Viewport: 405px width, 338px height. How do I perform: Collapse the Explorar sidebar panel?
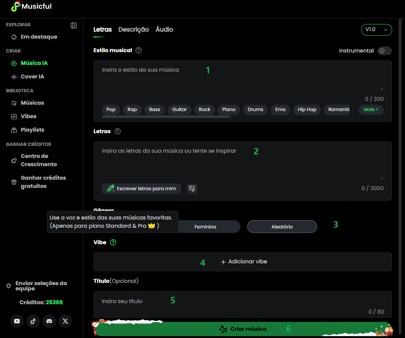point(74,26)
